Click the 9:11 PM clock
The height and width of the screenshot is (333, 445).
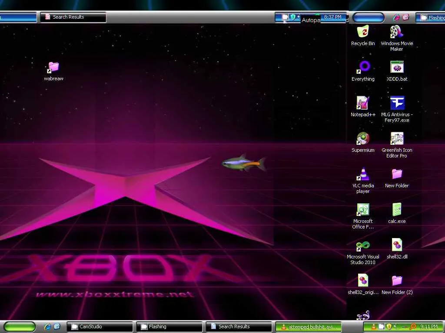[429, 327]
